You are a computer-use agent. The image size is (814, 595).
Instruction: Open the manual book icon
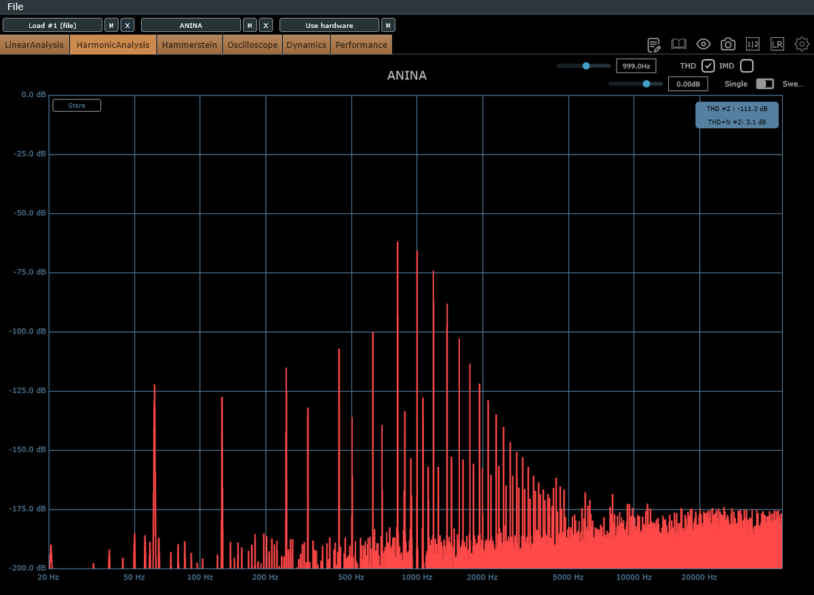(x=679, y=45)
